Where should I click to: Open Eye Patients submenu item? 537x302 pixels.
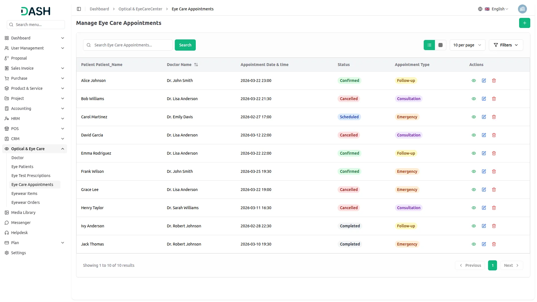(x=22, y=167)
